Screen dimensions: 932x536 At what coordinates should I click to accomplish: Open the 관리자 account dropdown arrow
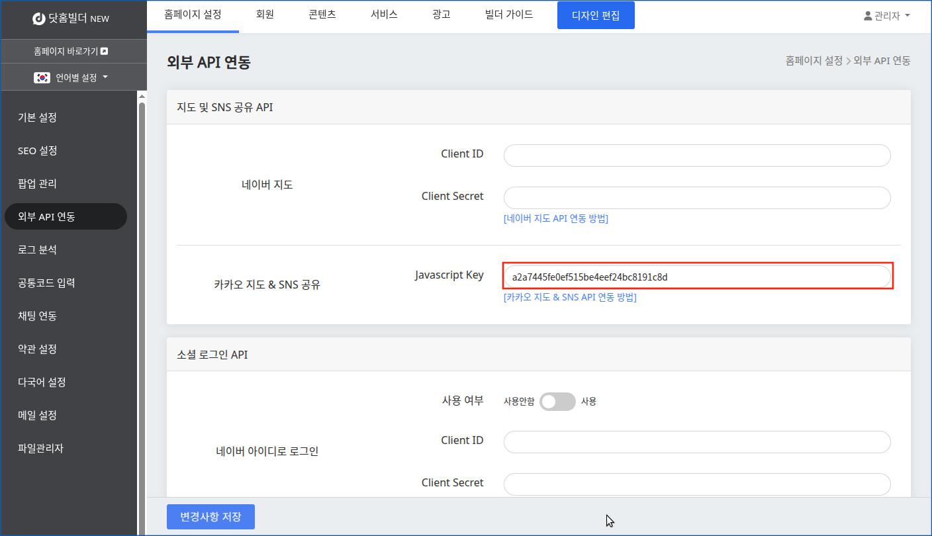(x=907, y=16)
